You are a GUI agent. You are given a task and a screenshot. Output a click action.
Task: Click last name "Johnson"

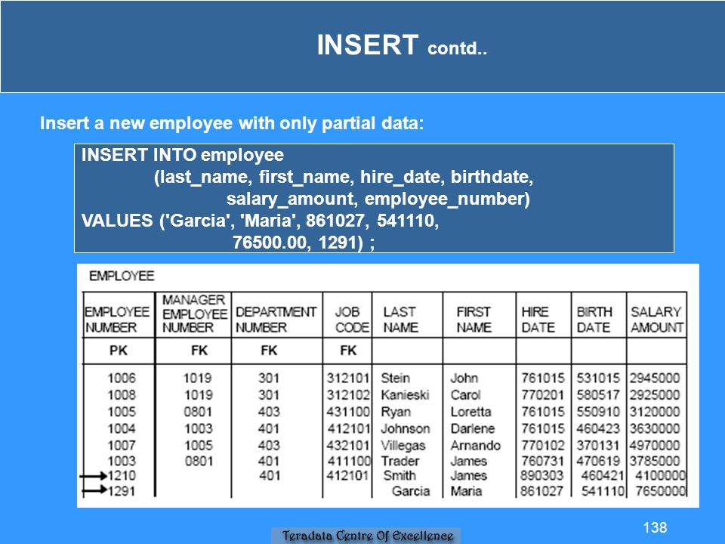[x=406, y=428]
